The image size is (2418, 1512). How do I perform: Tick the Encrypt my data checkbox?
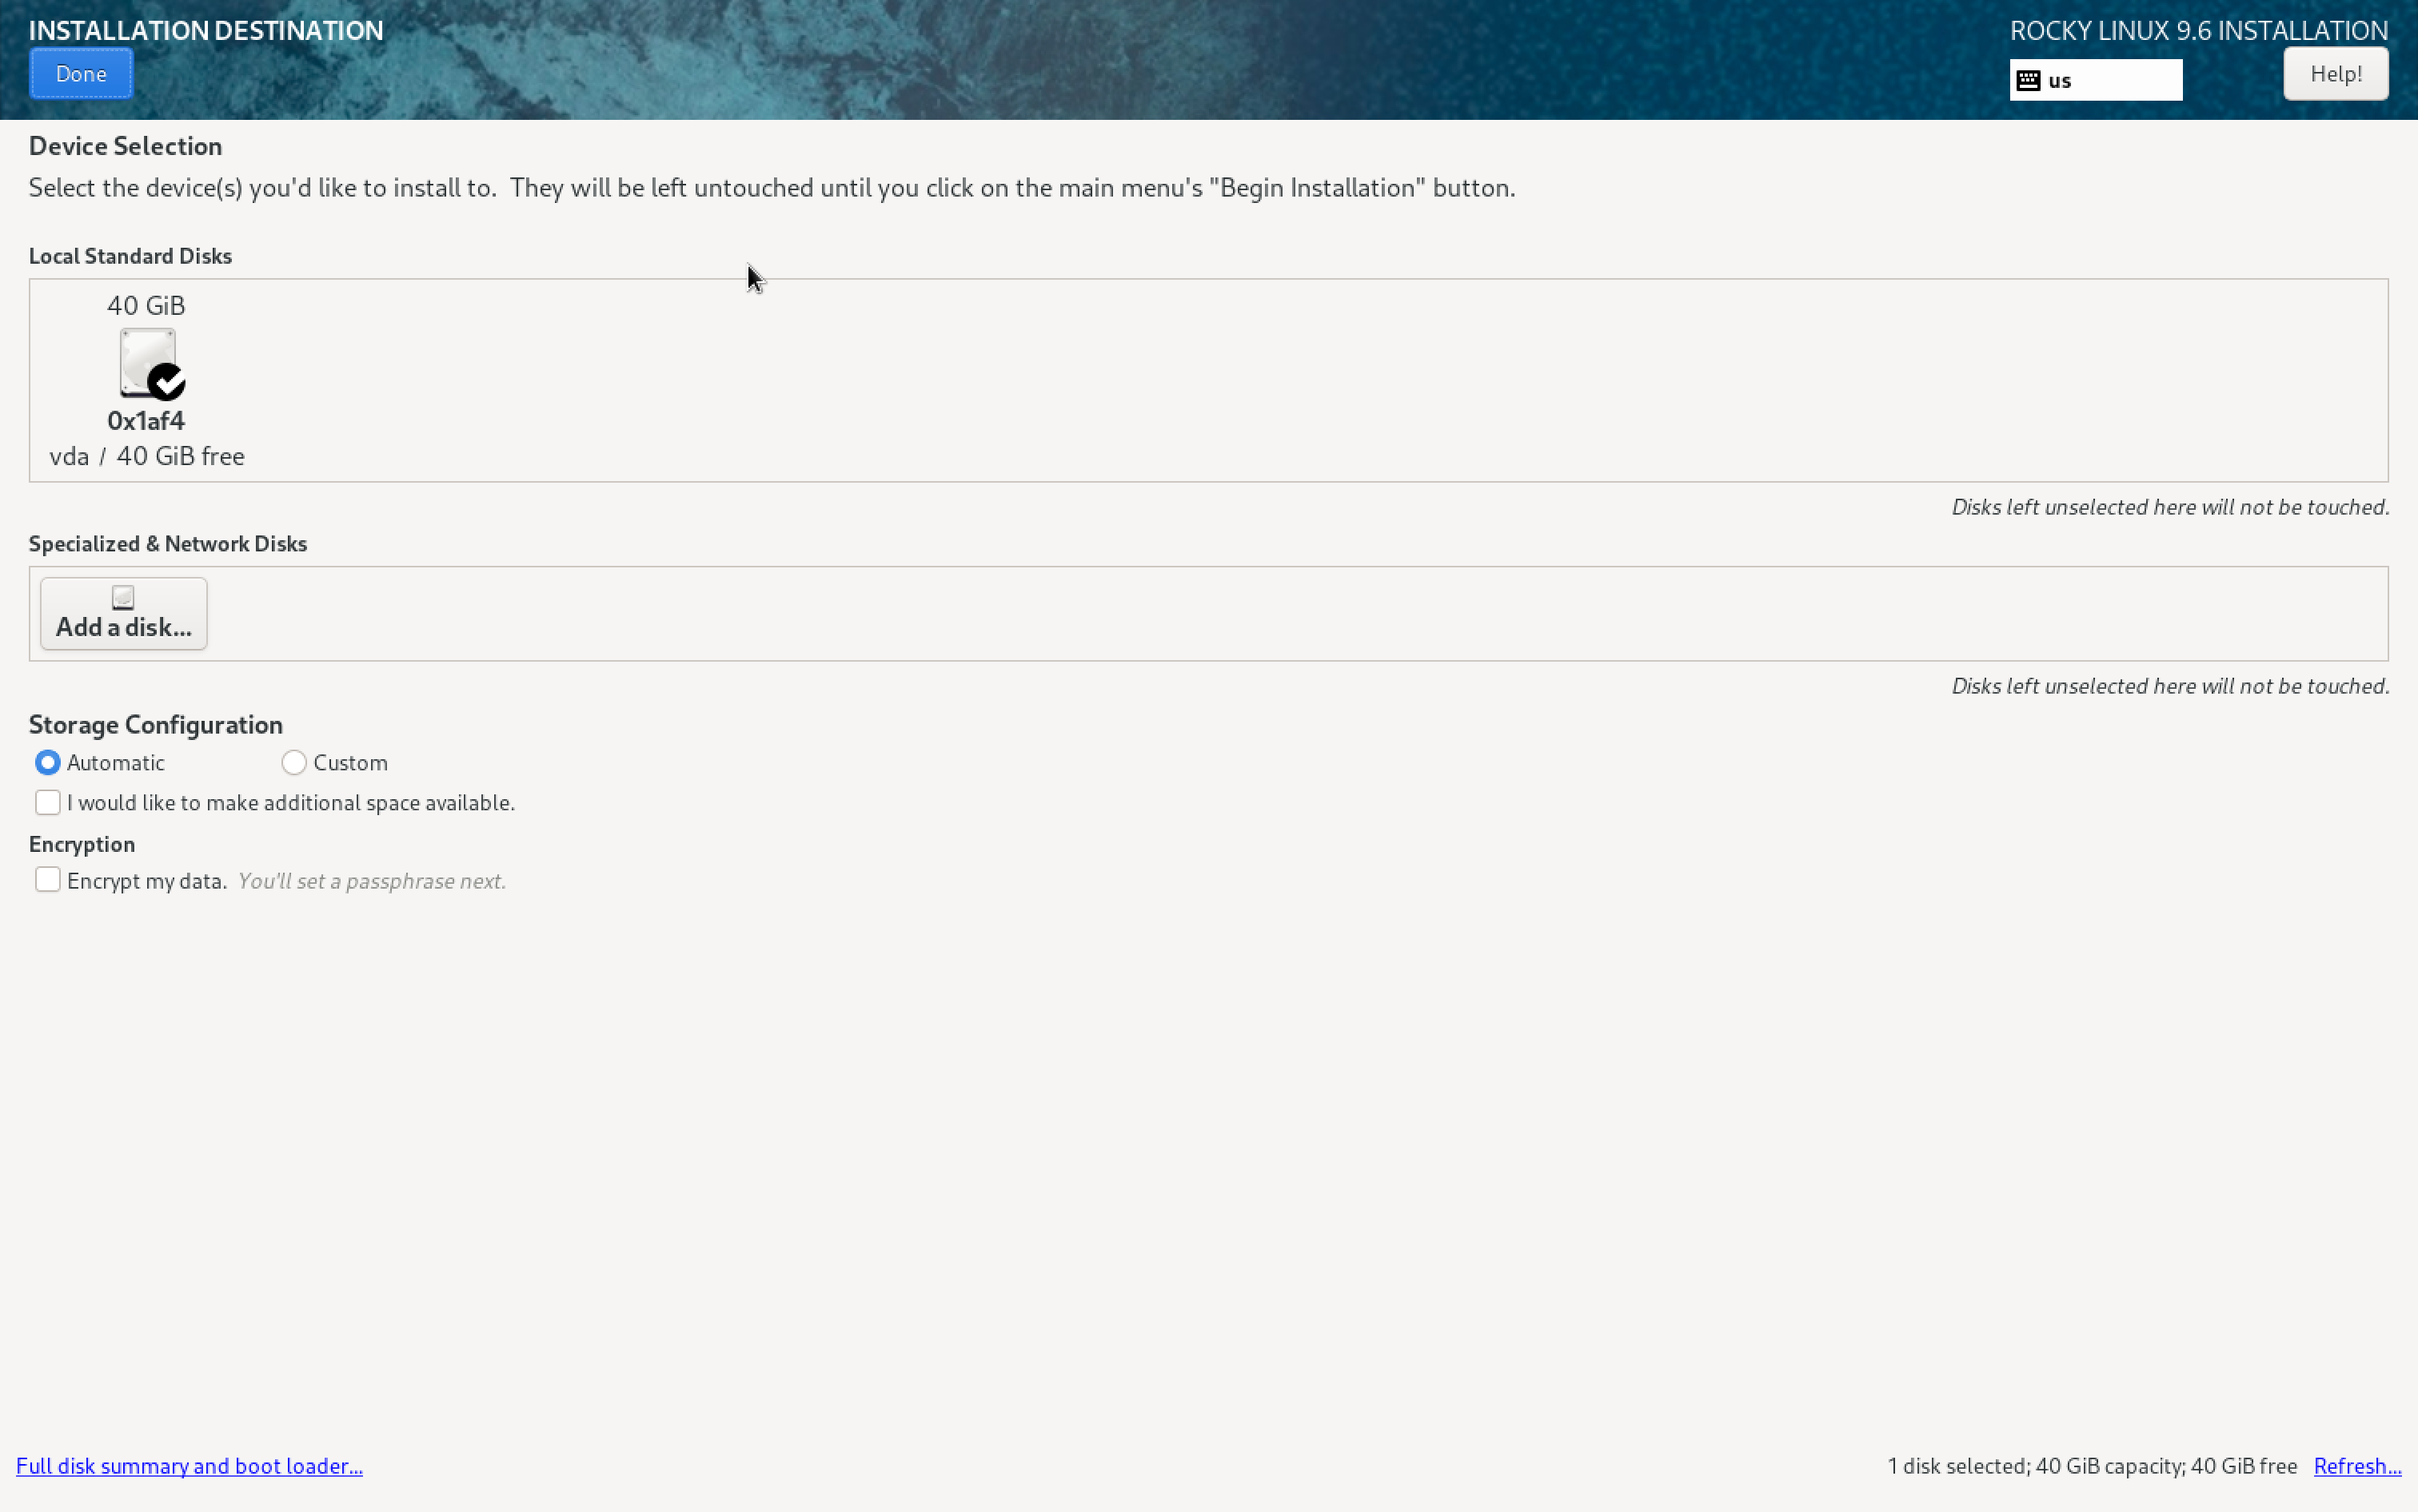pos(47,880)
